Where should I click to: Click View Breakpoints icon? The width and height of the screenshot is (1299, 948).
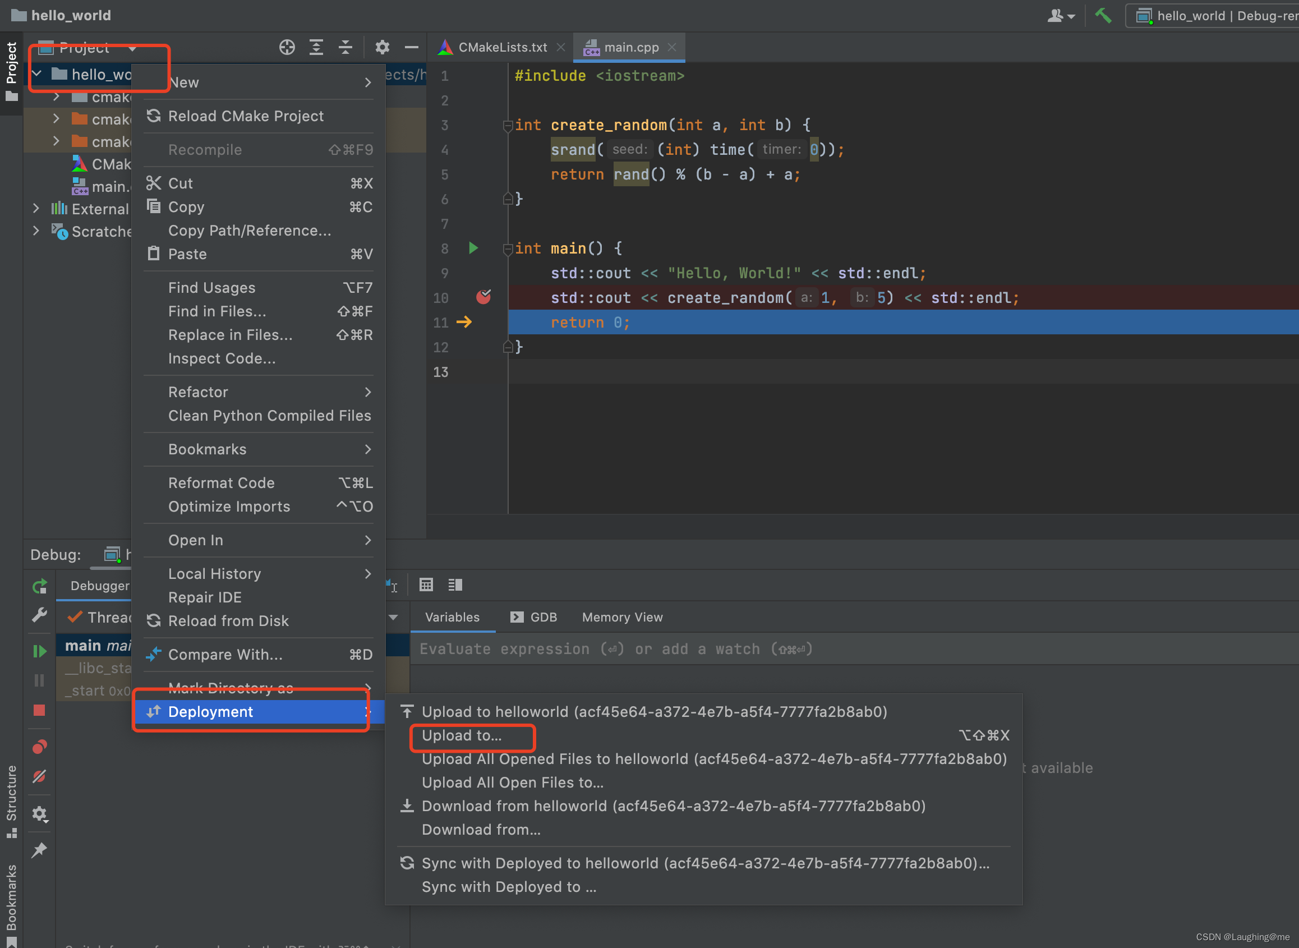click(x=40, y=746)
